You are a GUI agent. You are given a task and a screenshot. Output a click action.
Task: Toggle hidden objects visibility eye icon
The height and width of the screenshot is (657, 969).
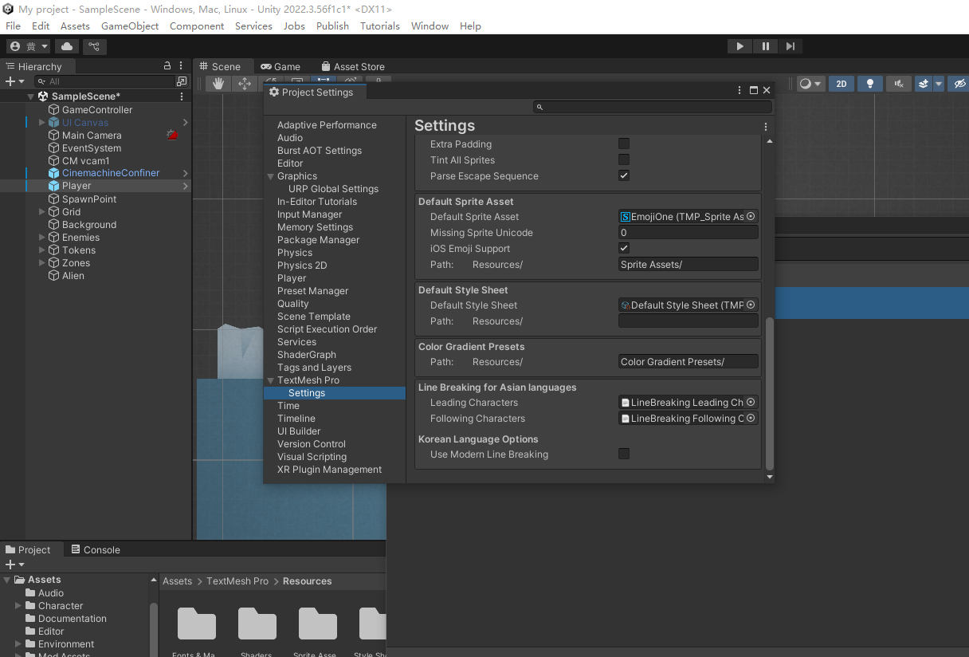point(959,84)
